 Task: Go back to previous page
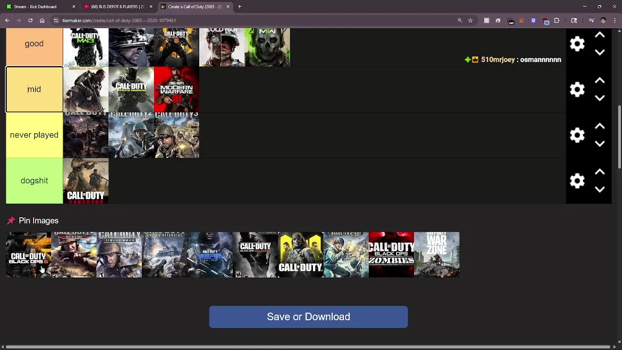[7, 20]
